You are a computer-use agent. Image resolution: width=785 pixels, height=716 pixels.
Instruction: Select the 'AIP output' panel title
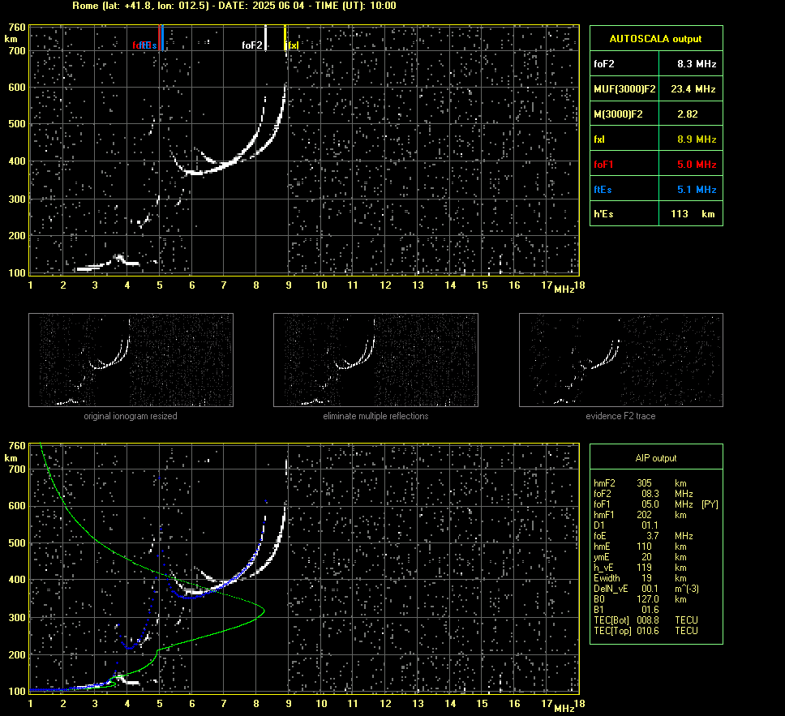click(655, 458)
